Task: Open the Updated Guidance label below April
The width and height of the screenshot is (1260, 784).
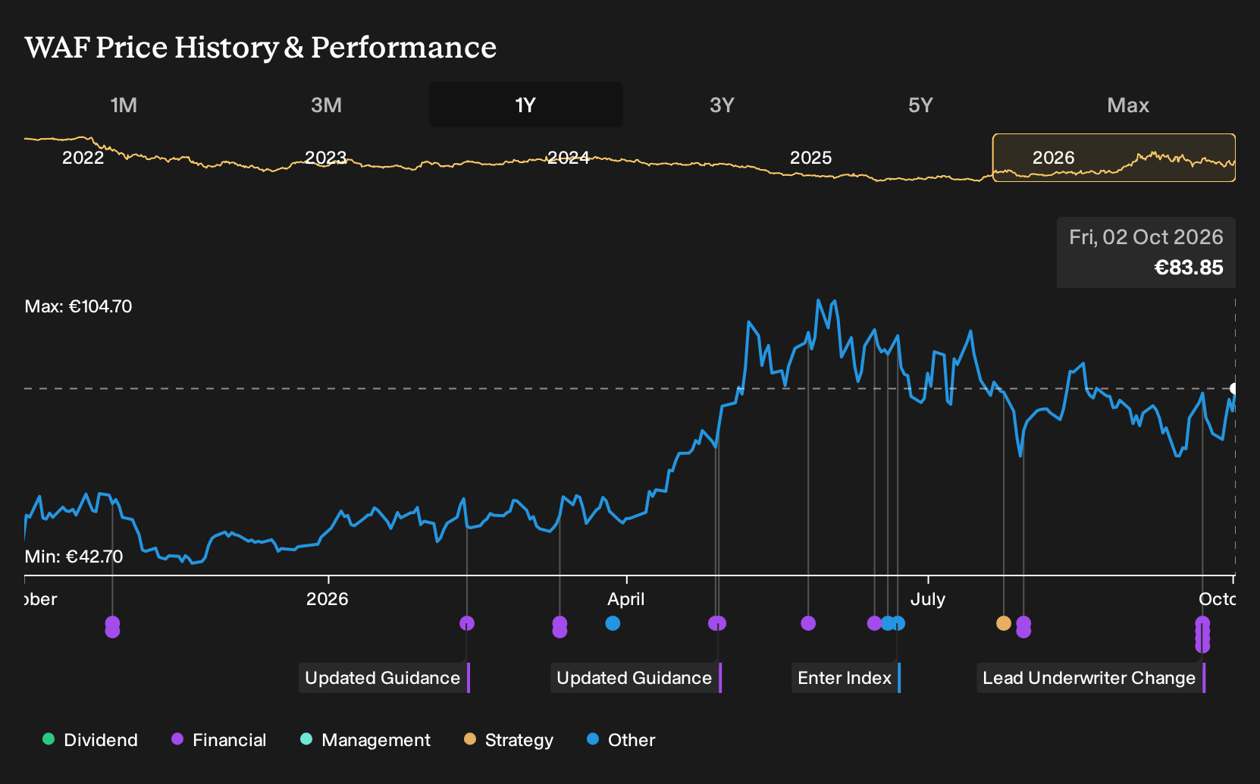Action: coord(636,678)
